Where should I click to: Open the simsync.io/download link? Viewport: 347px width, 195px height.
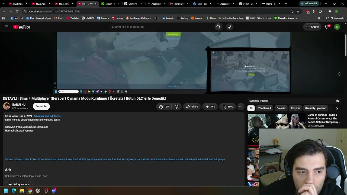tap(32, 127)
